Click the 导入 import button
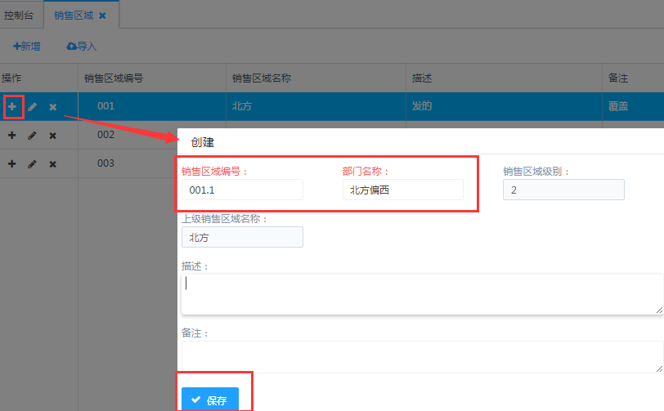Viewport: 664px width, 411px height. (x=82, y=47)
